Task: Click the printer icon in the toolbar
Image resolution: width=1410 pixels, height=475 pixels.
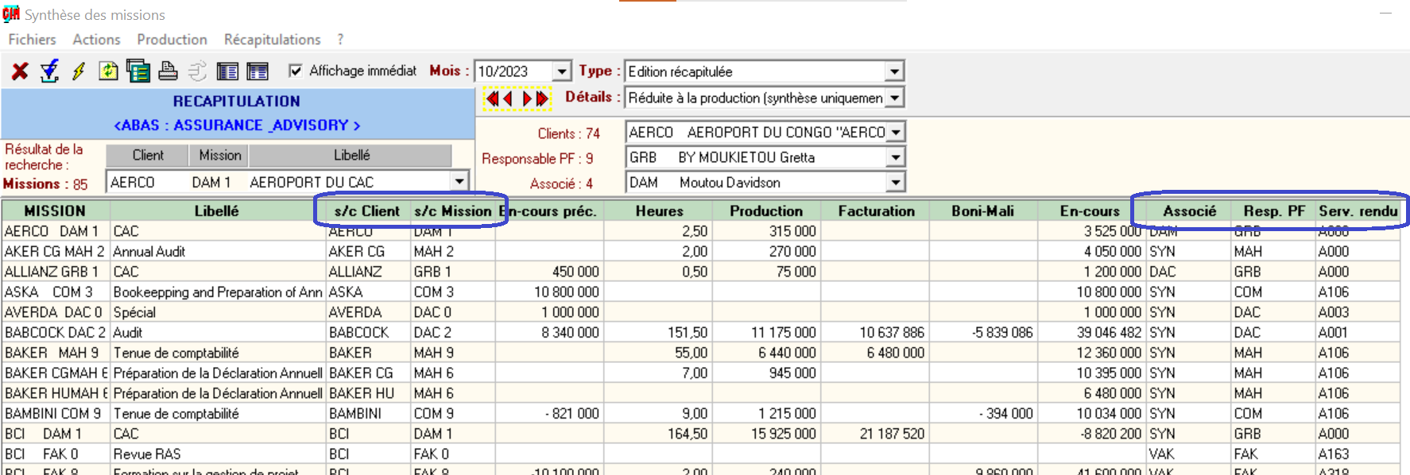Action: click(x=168, y=71)
